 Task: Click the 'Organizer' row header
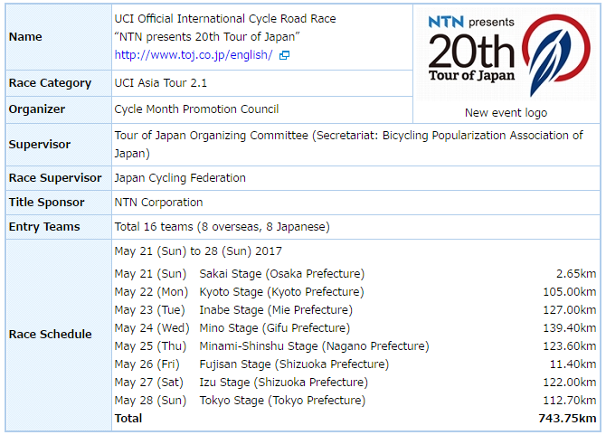(37, 109)
